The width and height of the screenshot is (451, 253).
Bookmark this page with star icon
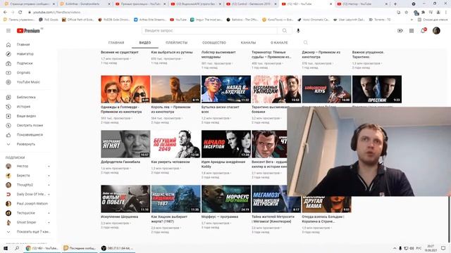406,13
